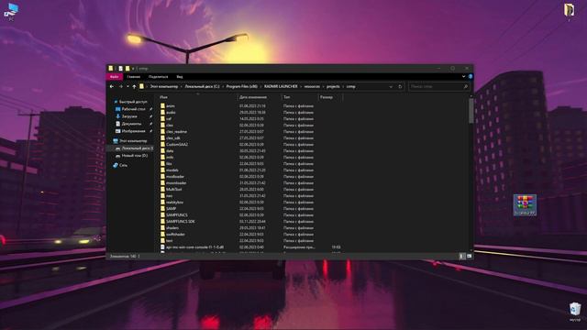The image size is (587, 330).
Task: Select the modloader folder icon
Action: coord(163,177)
